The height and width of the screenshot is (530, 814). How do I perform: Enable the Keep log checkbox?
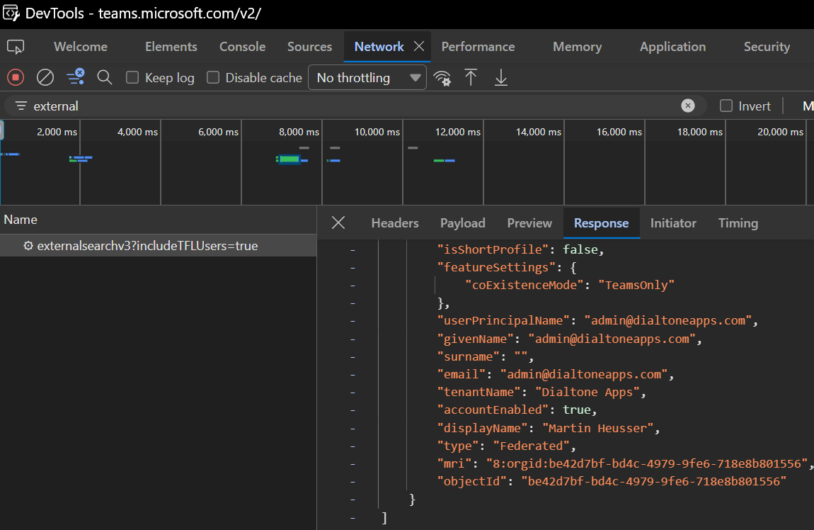pos(132,77)
